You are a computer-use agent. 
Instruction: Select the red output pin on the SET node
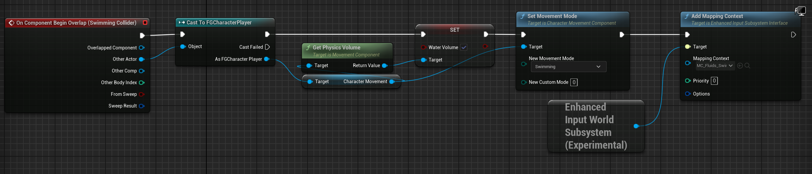485,46
